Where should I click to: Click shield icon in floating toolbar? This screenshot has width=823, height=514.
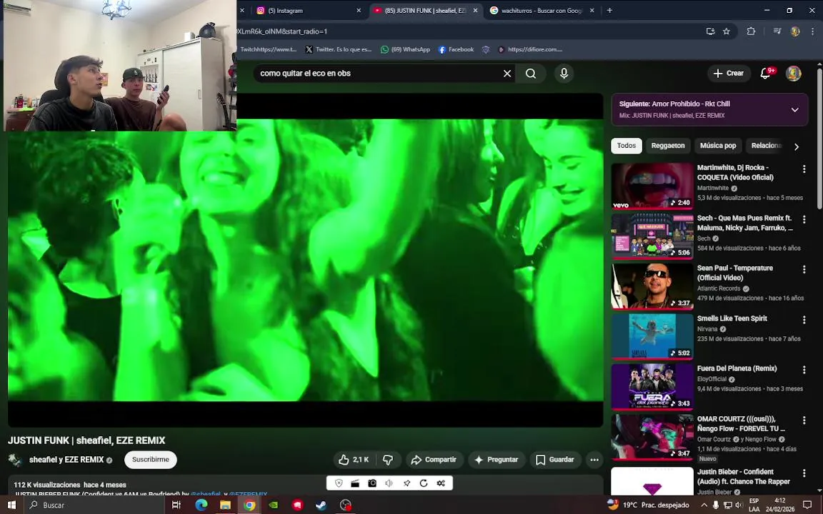coord(339,483)
